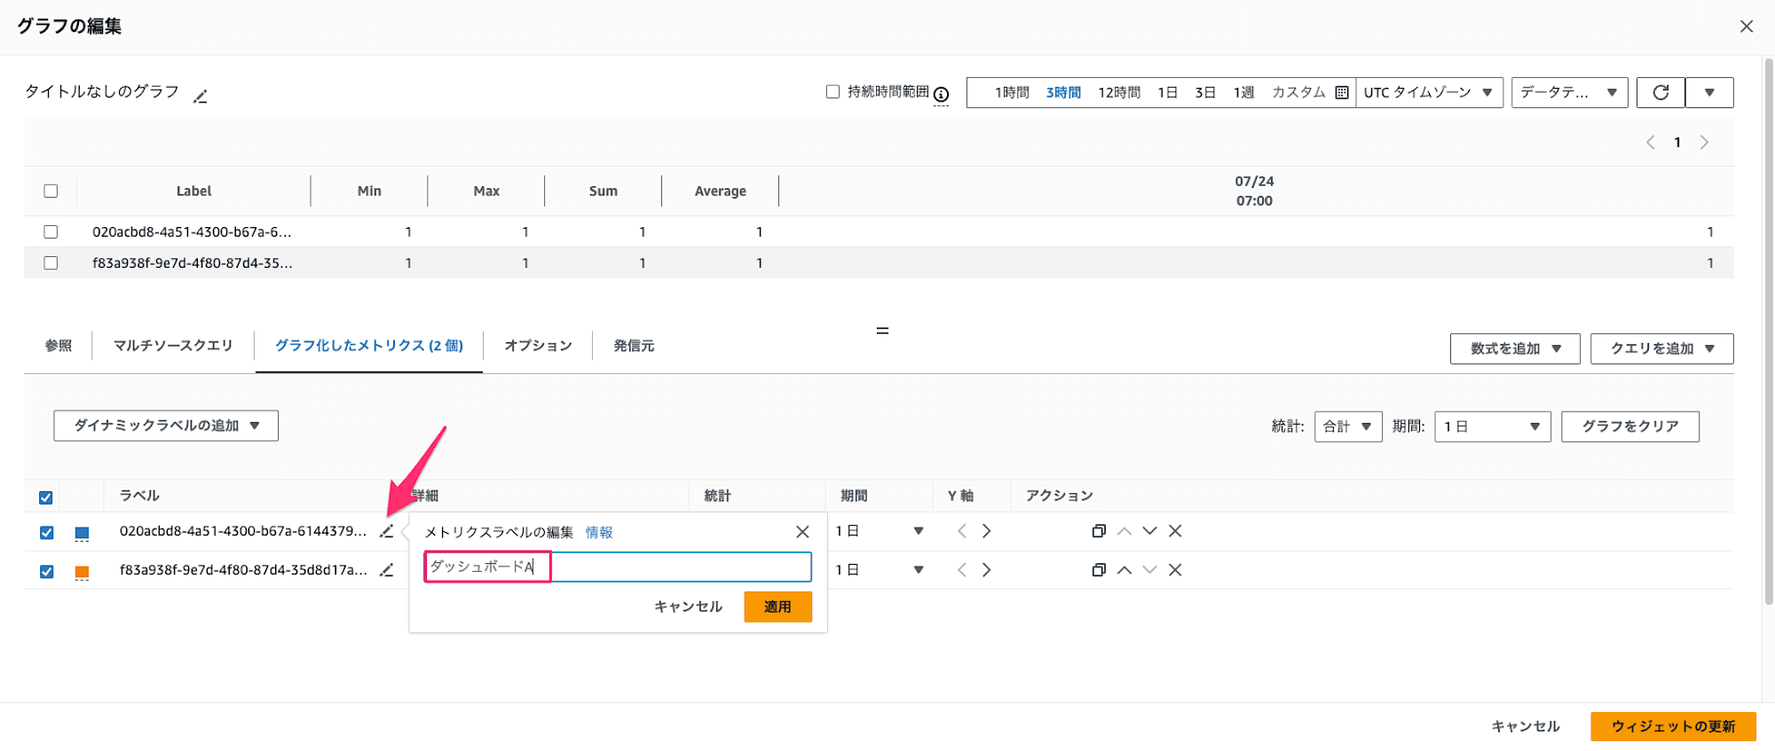This screenshot has width=1775, height=751.
Task: Click the Update widget button
Action: [1673, 726]
